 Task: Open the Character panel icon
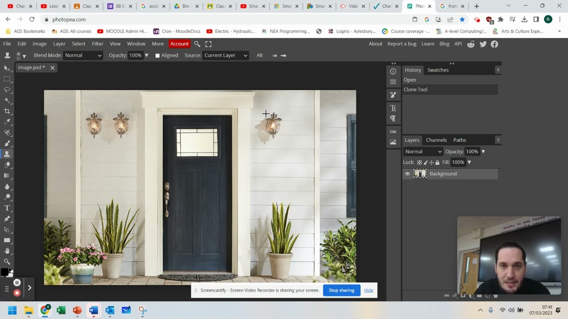click(x=393, y=108)
